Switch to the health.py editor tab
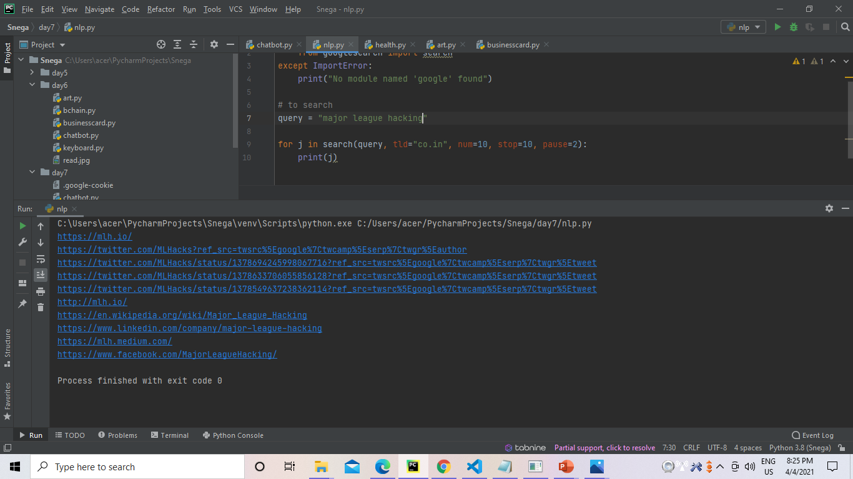Viewport: 853px width, 479px height. coord(390,45)
